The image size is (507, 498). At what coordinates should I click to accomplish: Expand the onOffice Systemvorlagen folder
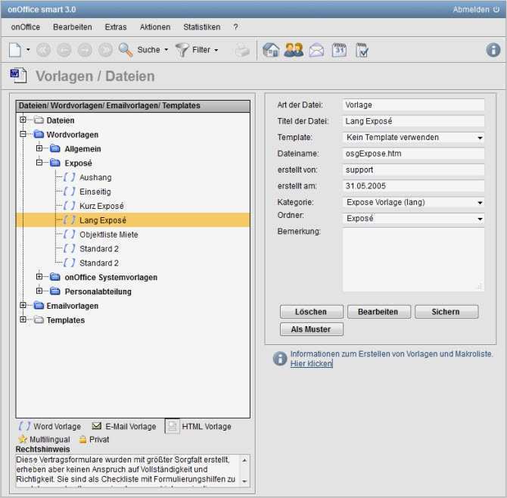tap(39, 277)
